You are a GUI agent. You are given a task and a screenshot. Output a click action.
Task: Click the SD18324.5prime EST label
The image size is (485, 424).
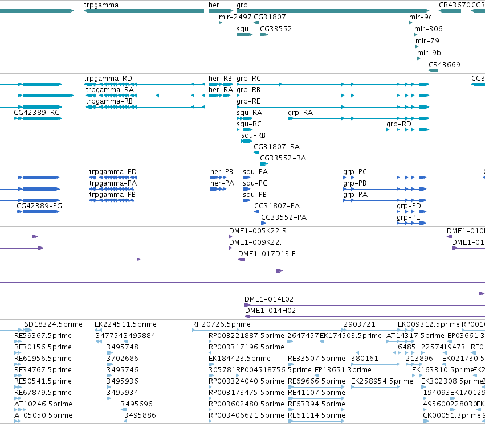(54, 324)
